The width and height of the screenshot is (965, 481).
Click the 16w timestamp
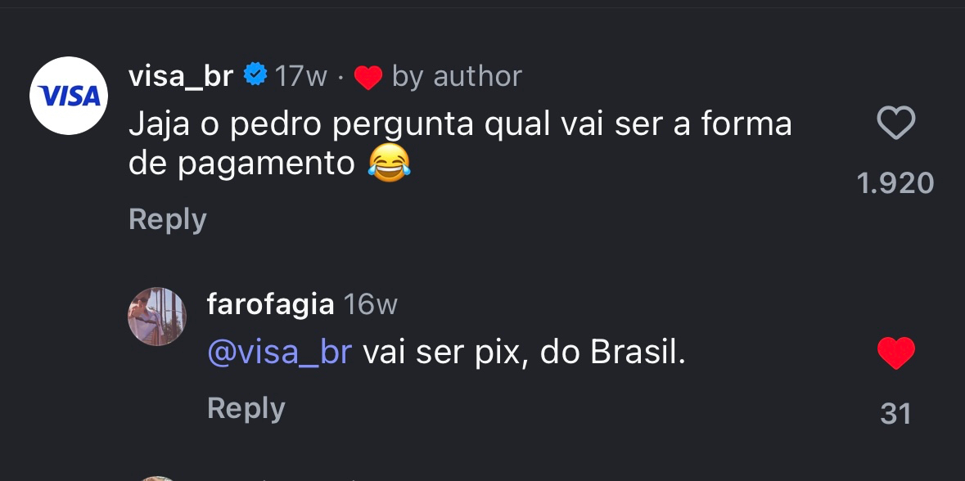(371, 304)
